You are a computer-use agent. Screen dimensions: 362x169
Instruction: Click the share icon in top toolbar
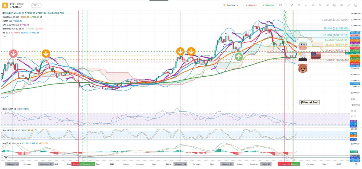(341, 5)
